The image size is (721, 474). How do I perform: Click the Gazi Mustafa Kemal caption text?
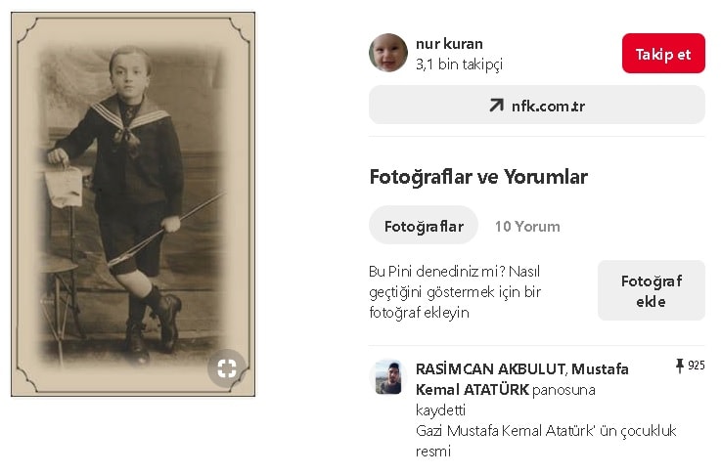pyautogui.click(x=546, y=441)
